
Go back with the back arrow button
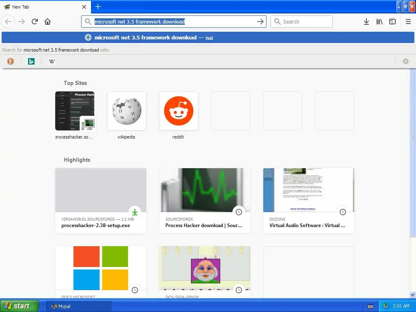[8, 22]
